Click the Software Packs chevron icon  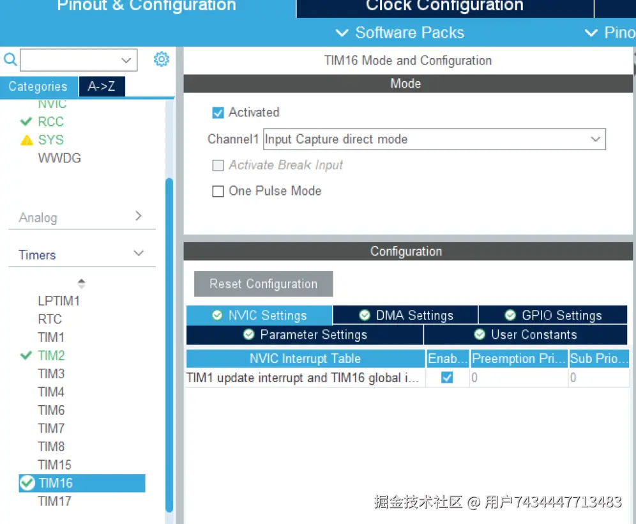pyautogui.click(x=342, y=33)
